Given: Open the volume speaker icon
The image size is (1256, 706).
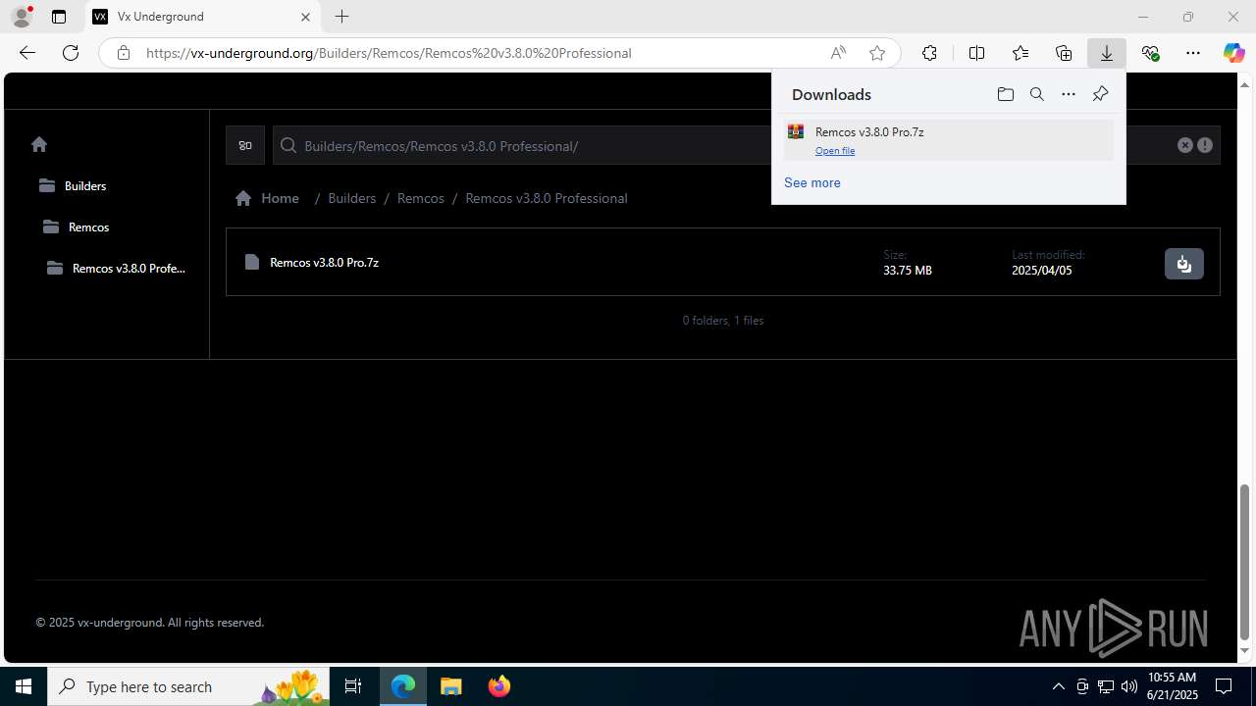Looking at the screenshot, I should (1129, 686).
